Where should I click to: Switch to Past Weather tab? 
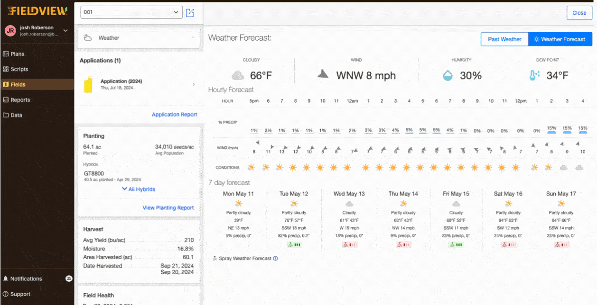504,39
